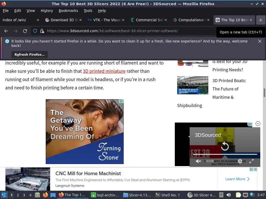Open the network status tray icon
Image resolution: width=266 pixels, height=199 pixels.
pyautogui.click(x=245, y=195)
